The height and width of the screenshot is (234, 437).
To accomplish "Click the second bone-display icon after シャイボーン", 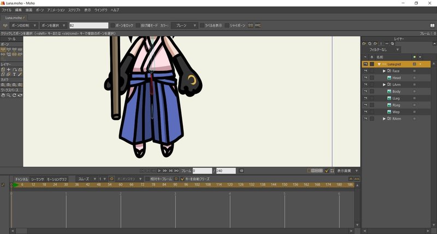I will [x=258, y=25].
